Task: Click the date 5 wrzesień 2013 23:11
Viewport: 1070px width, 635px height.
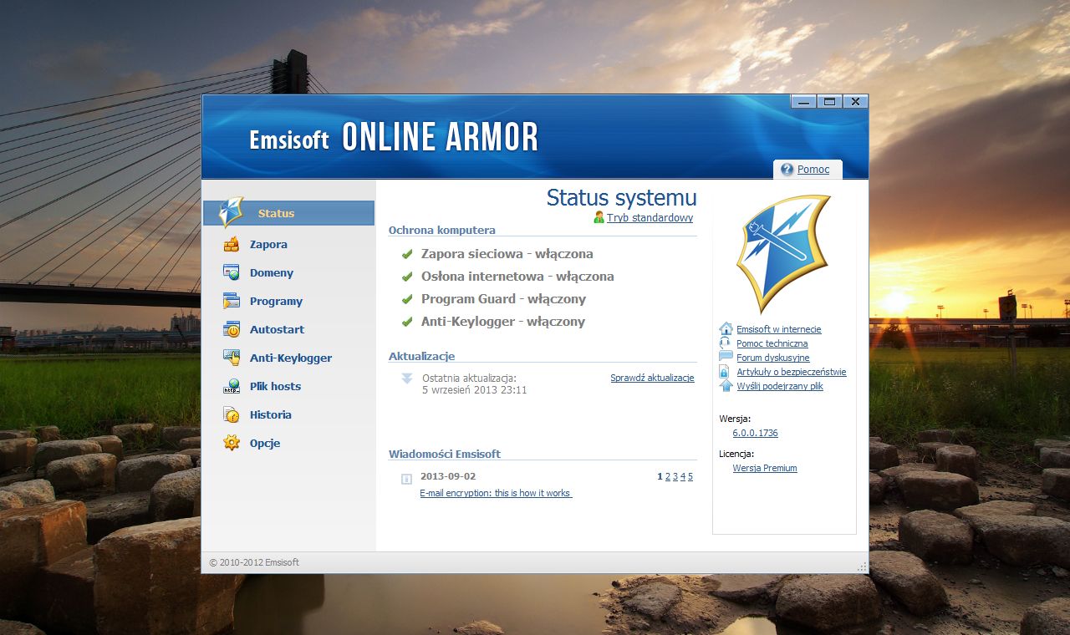Action: point(475,390)
